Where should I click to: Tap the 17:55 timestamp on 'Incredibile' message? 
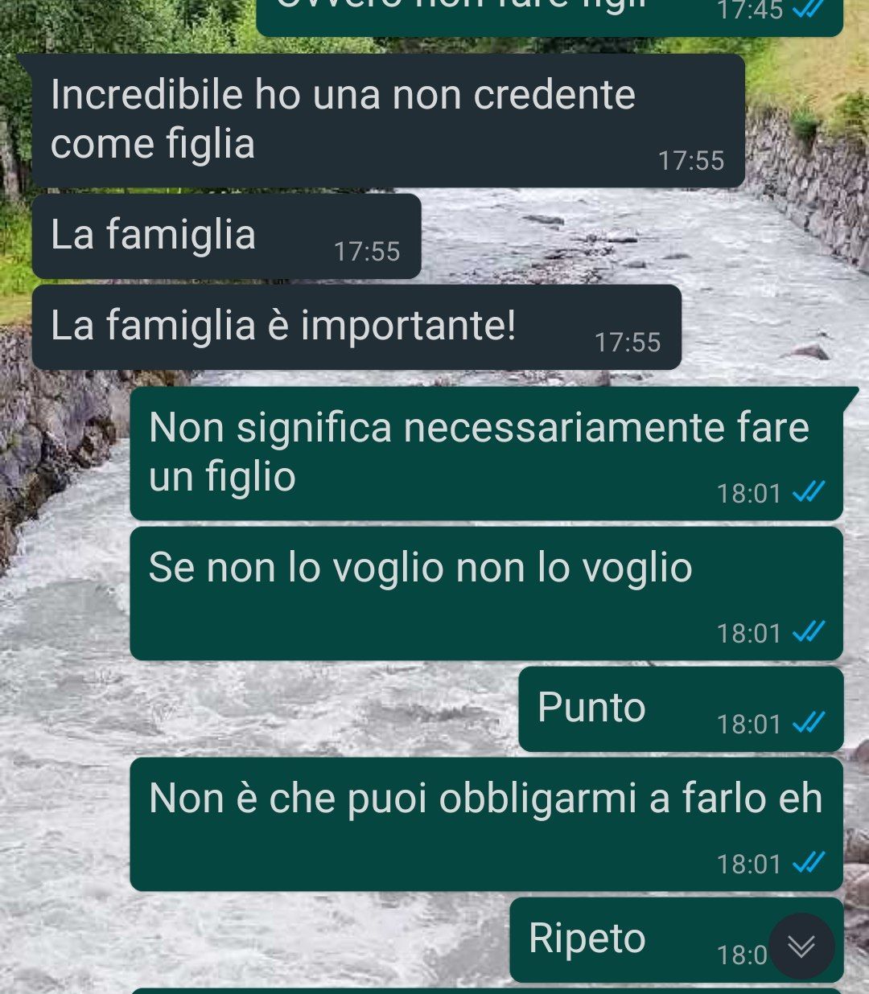click(691, 161)
